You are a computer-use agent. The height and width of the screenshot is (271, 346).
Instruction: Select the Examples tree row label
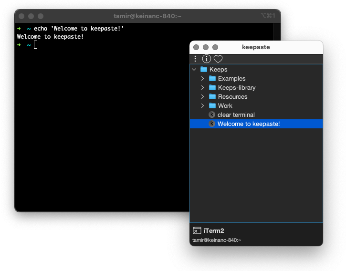tap(231, 79)
